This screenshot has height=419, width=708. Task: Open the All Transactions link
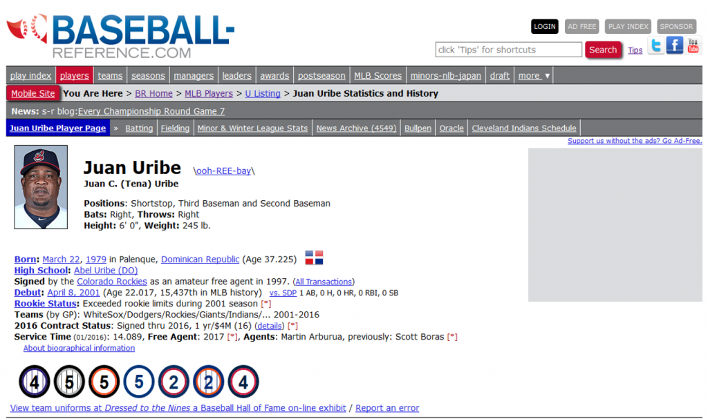tap(324, 282)
